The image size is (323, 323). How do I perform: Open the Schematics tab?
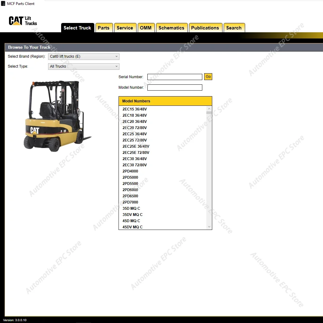pyautogui.click(x=171, y=28)
